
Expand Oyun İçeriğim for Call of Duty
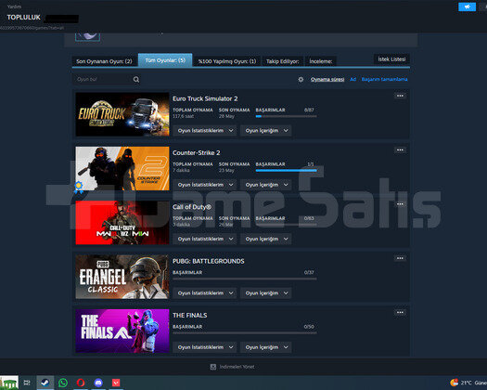266,239
